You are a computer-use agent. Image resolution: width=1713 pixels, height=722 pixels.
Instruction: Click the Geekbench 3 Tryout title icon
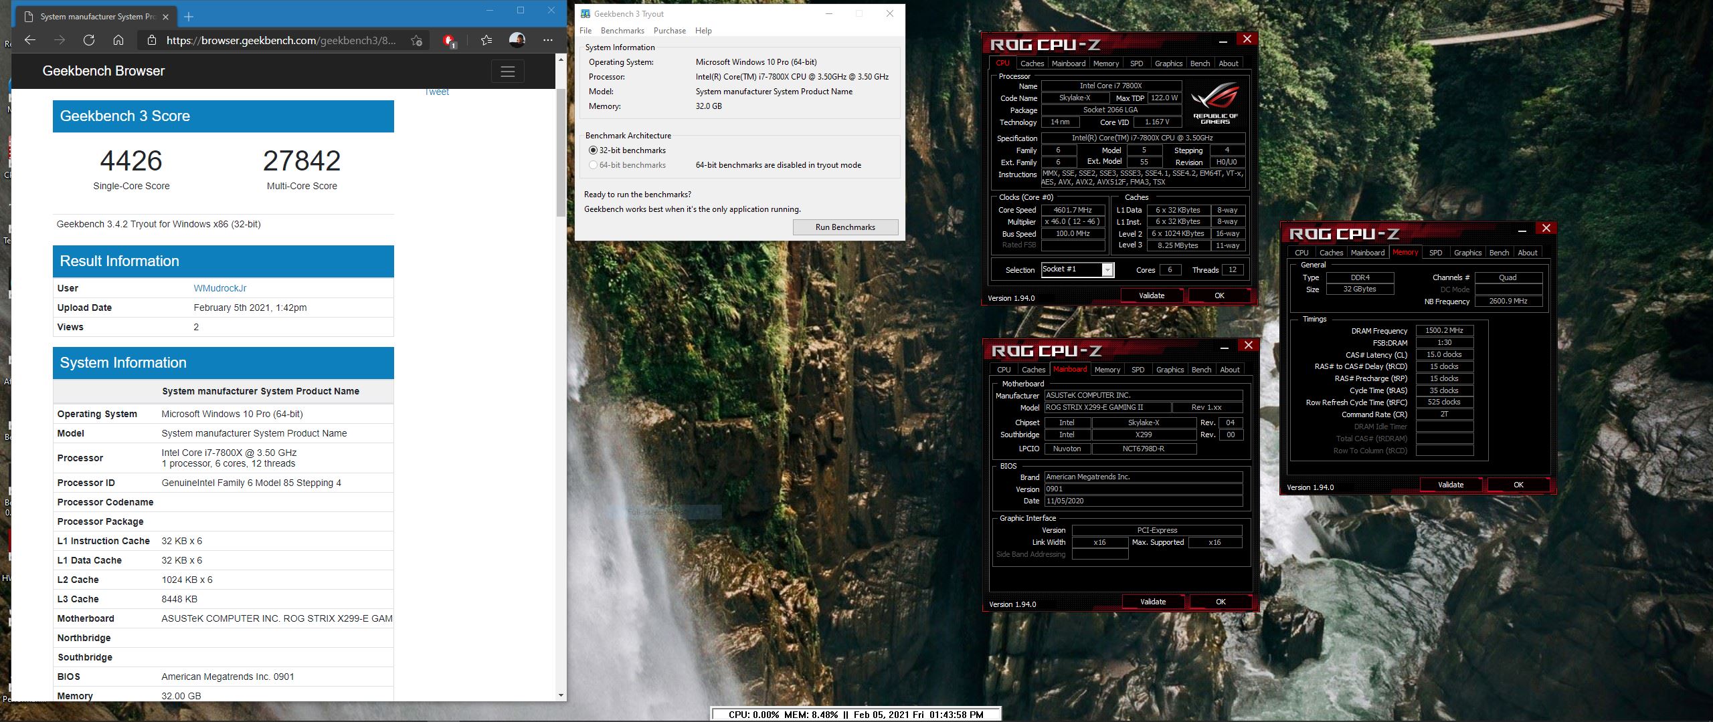pos(585,13)
